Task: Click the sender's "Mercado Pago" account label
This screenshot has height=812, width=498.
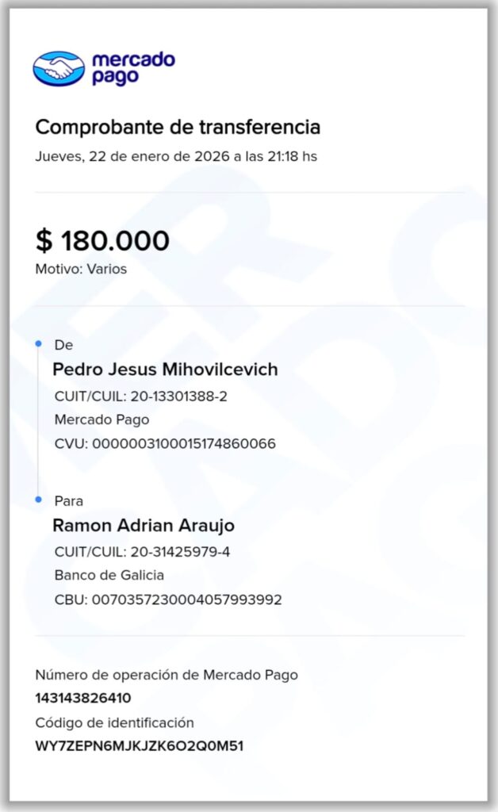Action: (x=102, y=419)
